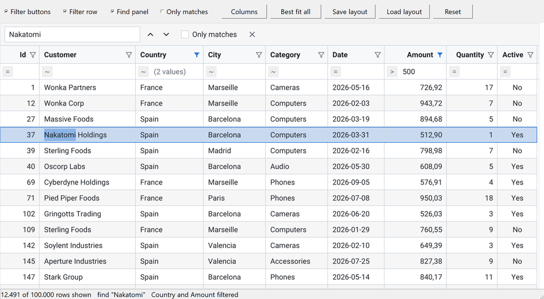
Task: Select the Soylent Industries cell
Action: coord(88,245)
